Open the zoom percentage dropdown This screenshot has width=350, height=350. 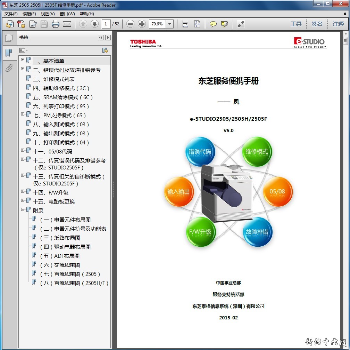pyautogui.click(x=170, y=24)
